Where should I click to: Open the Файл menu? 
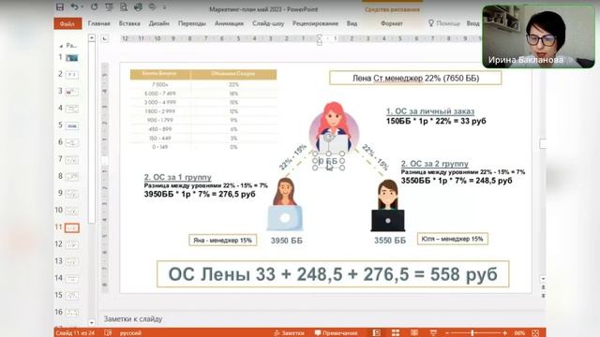[67, 23]
